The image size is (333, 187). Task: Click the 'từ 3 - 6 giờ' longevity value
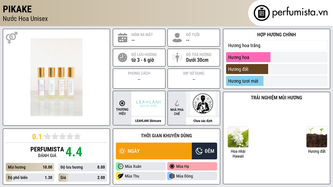click(x=142, y=60)
